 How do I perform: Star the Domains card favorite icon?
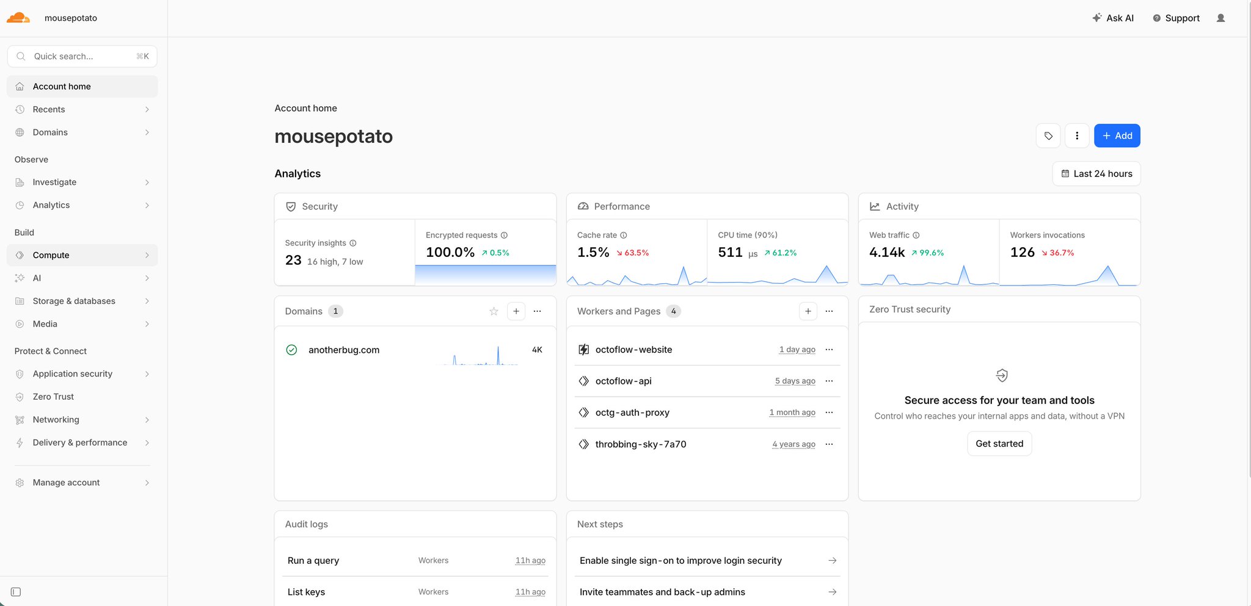point(494,311)
